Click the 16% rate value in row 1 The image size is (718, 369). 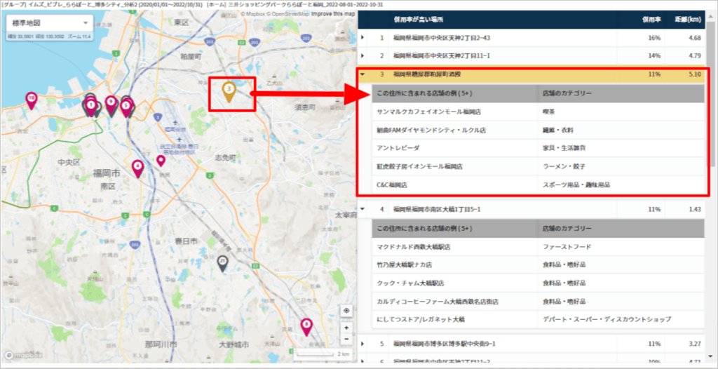click(x=654, y=38)
